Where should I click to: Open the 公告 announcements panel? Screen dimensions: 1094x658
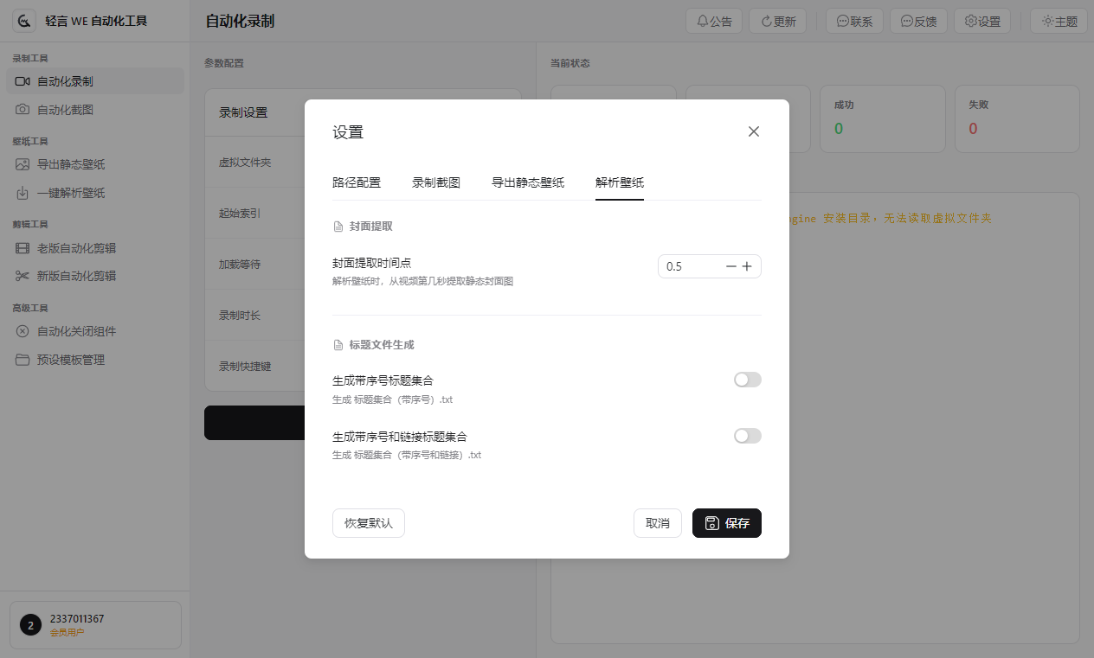(x=713, y=21)
